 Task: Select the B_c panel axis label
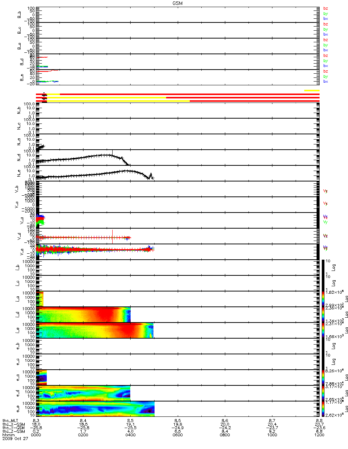(19, 31)
